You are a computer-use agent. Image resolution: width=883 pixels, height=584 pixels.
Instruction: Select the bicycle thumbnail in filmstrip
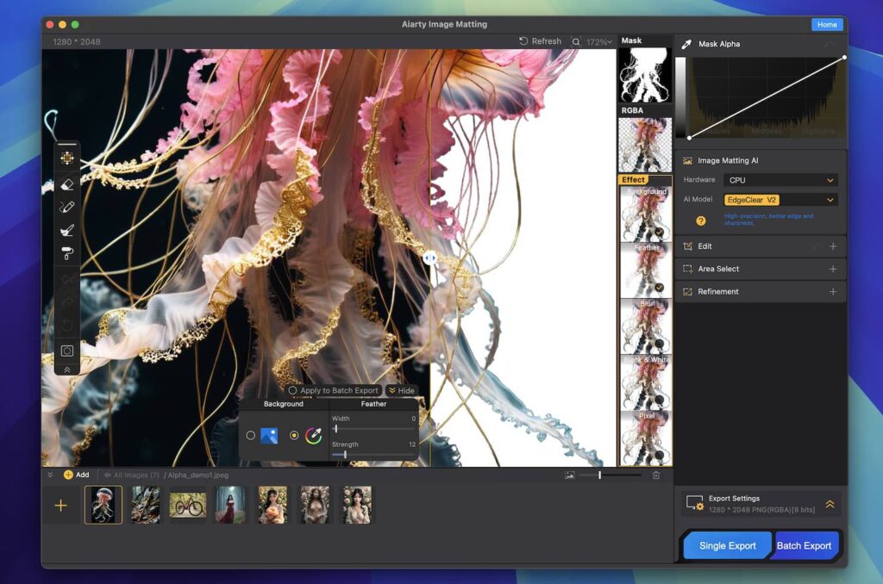(x=187, y=506)
